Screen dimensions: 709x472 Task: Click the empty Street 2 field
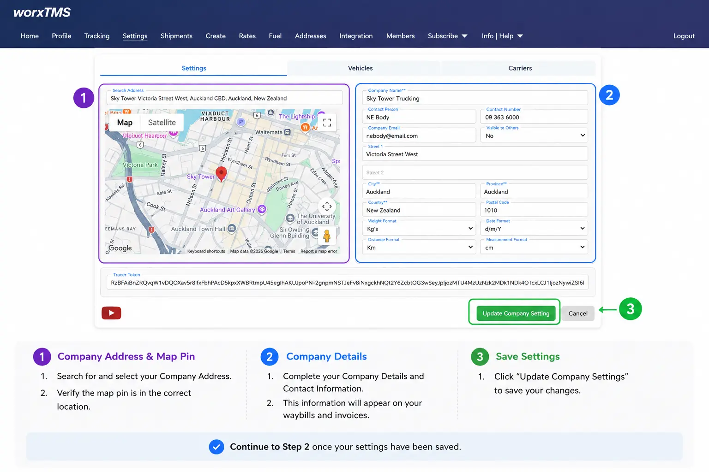[475, 172]
